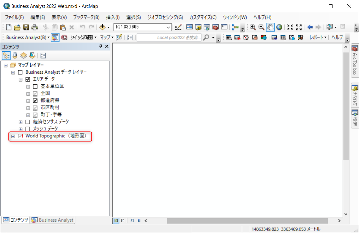Open table of contents Options icon
This screenshot has width=359, height=233.
43,55
